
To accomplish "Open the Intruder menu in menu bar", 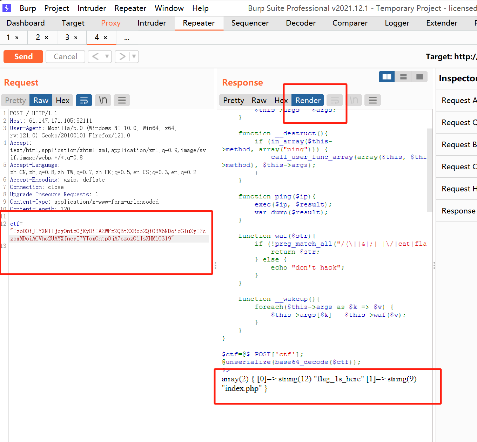I will pyautogui.click(x=92, y=8).
